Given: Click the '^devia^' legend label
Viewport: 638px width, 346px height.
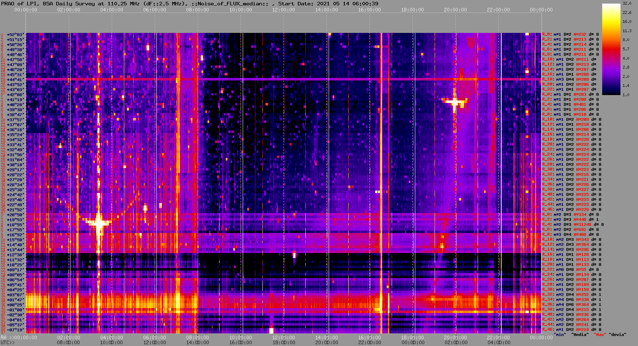Looking at the screenshot, I should pyautogui.click(x=618, y=335).
